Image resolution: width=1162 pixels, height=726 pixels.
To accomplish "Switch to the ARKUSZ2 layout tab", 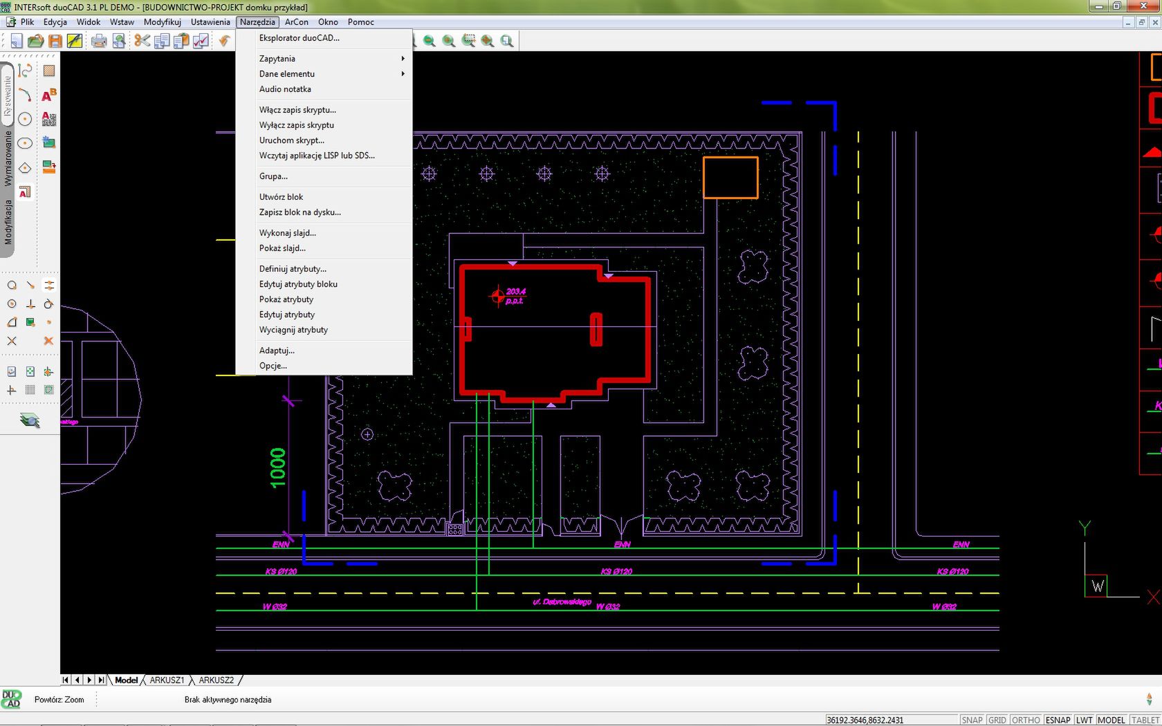I will (216, 680).
